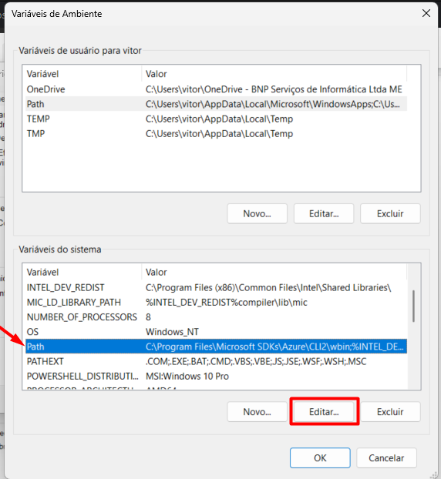Select NUMBER_OF_PROCESSORS system variable
Image resolution: width=441 pixels, height=479 pixels.
coord(216,317)
